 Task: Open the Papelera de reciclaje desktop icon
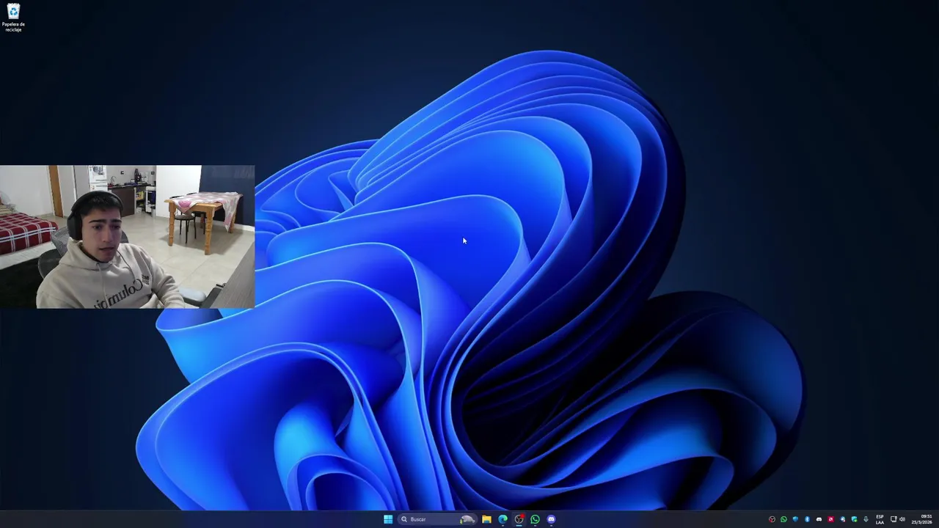[x=13, y=18]
